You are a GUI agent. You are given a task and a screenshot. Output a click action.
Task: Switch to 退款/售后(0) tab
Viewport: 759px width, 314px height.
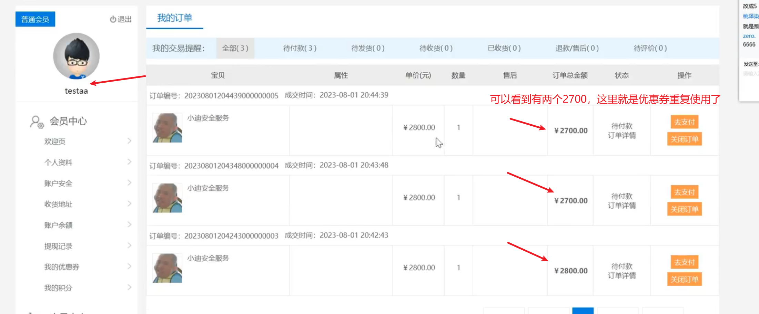(577, 48)
